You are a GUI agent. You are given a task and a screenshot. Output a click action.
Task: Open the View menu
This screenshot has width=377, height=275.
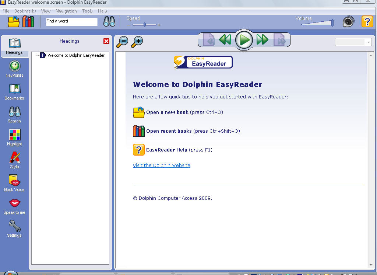(46, 11)
